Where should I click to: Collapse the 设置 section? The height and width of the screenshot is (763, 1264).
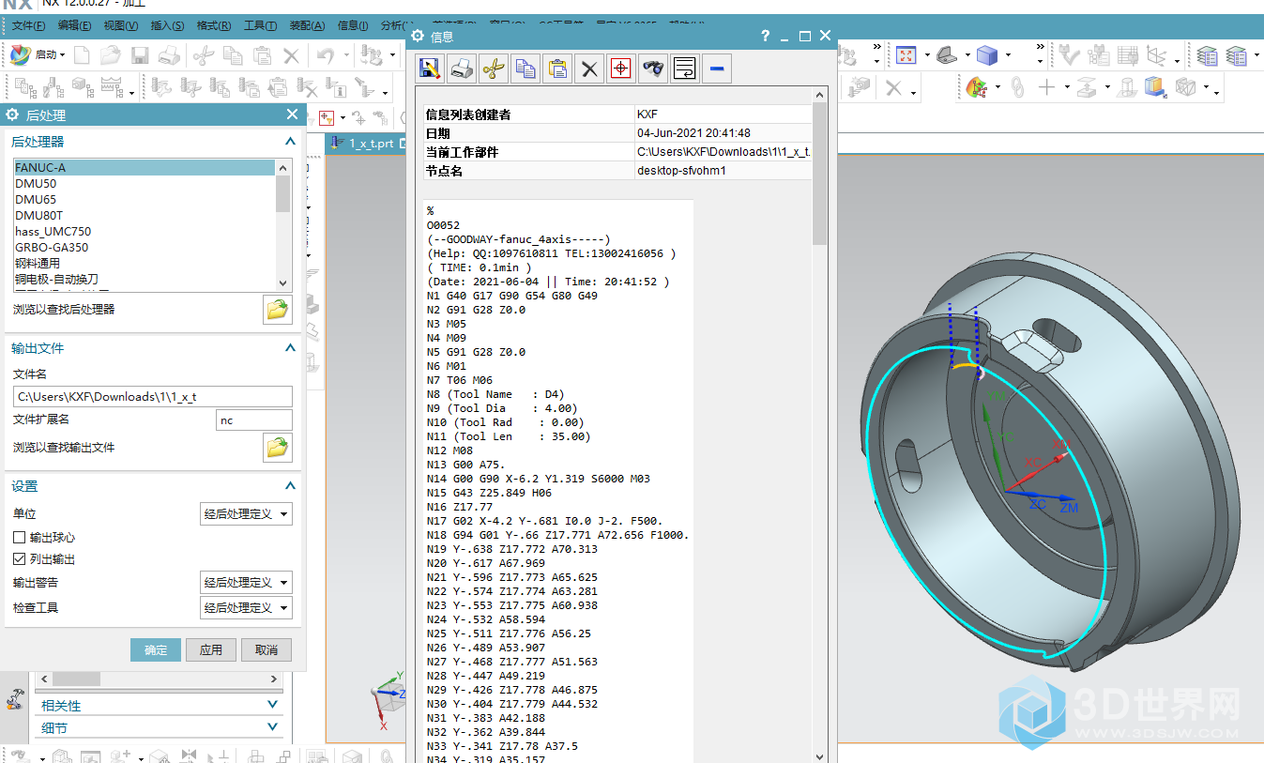[x=290, y=486]
